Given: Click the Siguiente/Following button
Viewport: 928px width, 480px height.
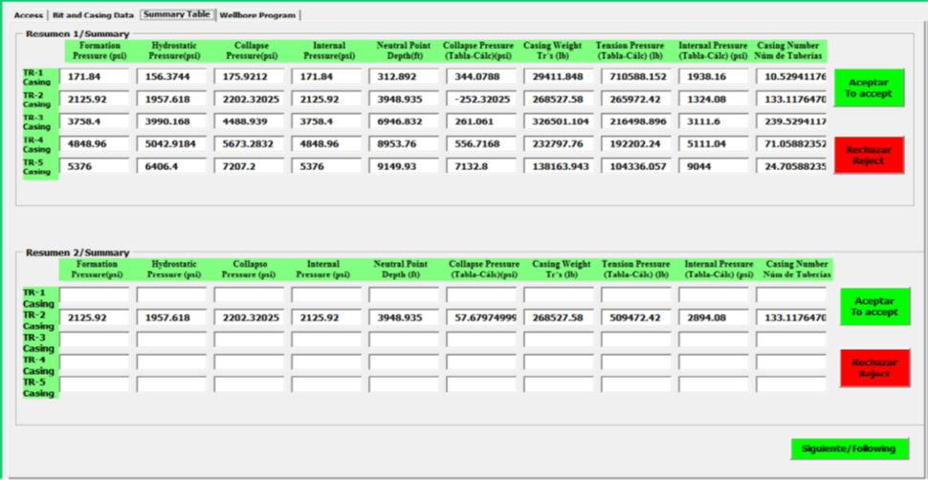Looking at the screenshot, I should pos(850,447).
